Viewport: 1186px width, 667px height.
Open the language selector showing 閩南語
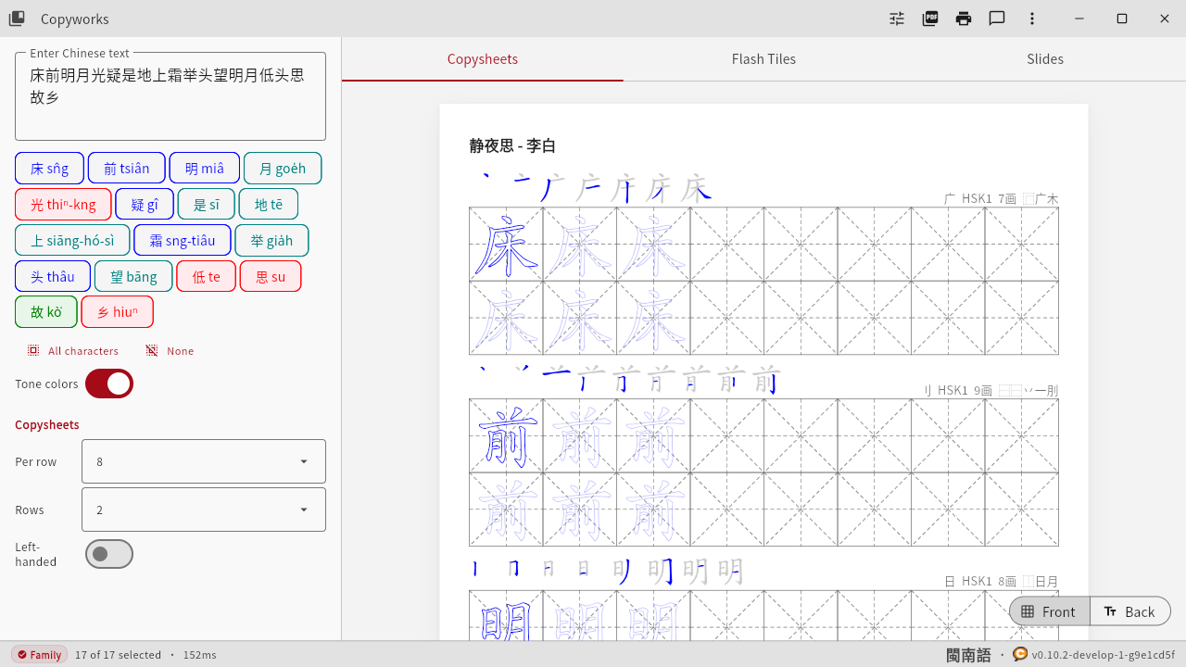pyautogui.click(x=968, y=654)
